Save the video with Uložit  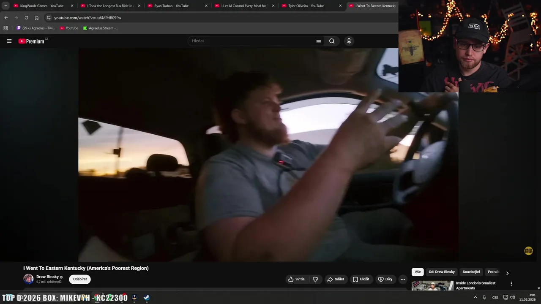[x=361, y=279]
